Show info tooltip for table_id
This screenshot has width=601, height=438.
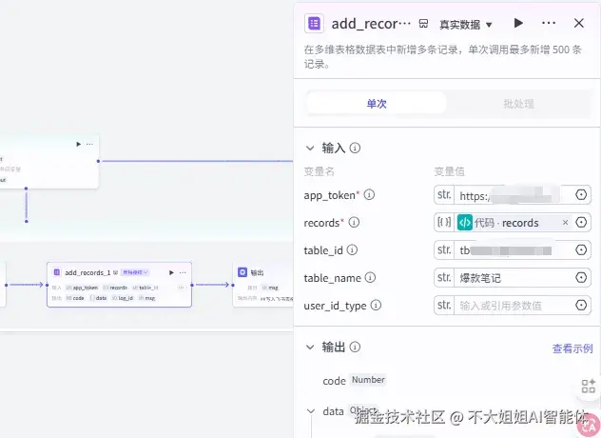click(x=352, y=249)
